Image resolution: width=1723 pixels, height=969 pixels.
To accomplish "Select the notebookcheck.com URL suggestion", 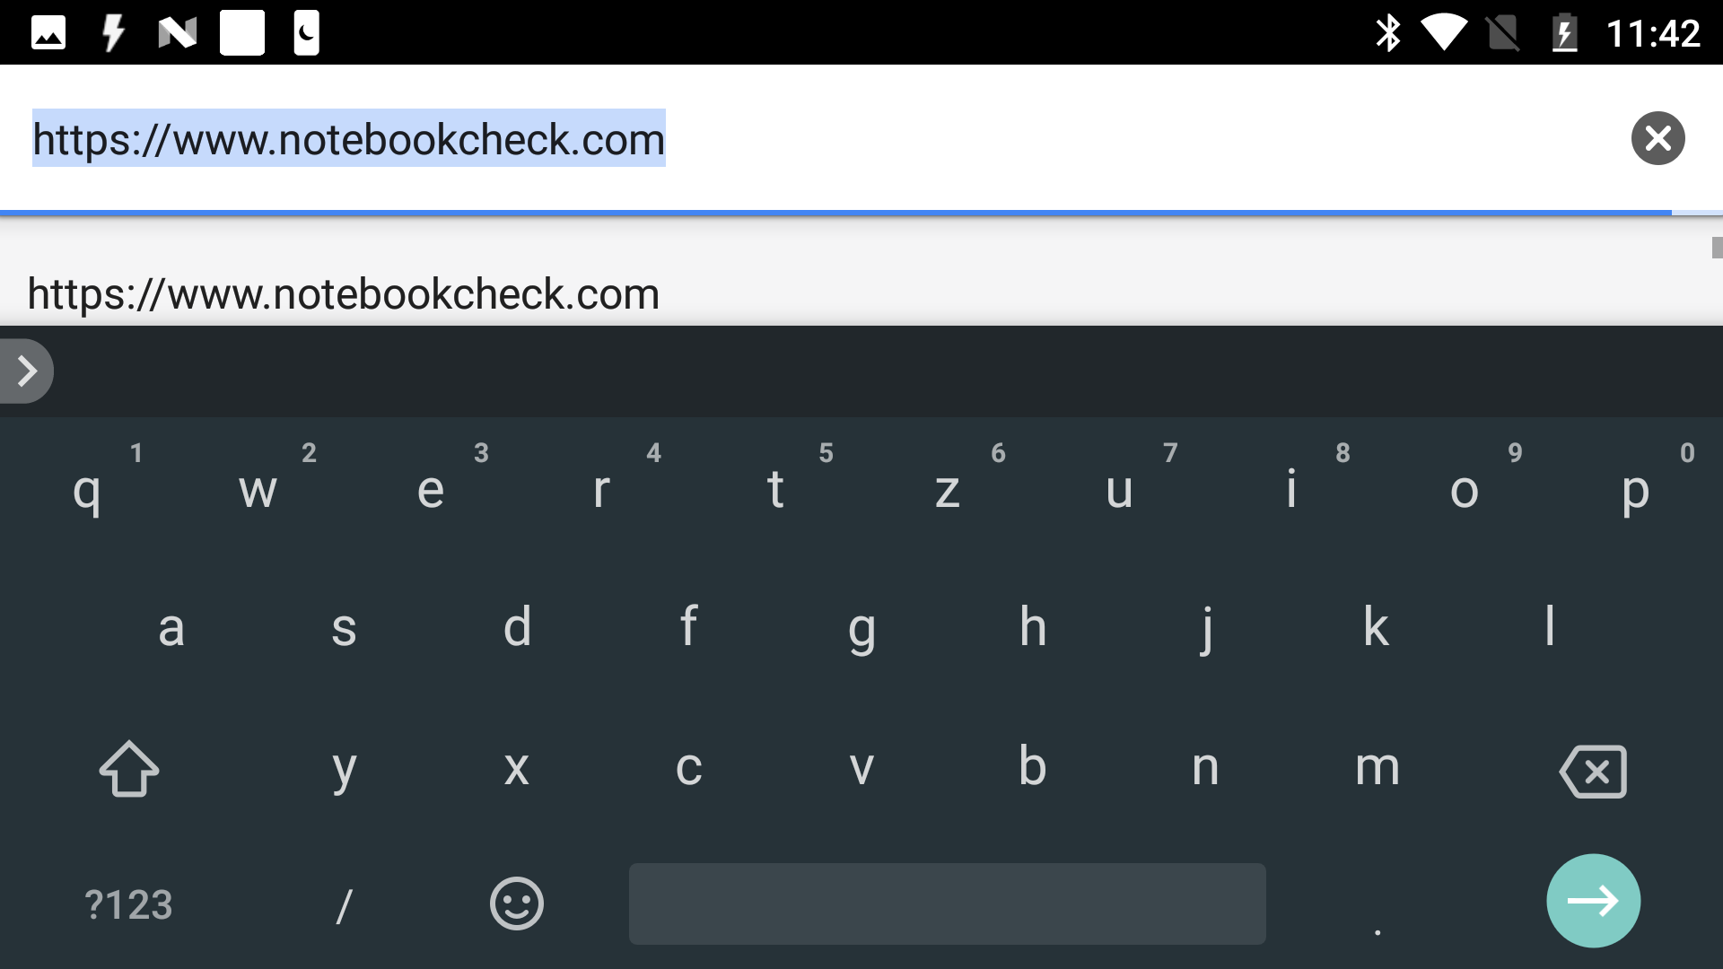I will coord(344,294).
